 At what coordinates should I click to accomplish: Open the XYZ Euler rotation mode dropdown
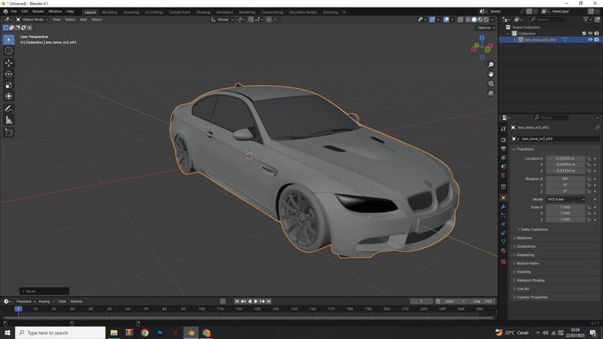(565, 200)
